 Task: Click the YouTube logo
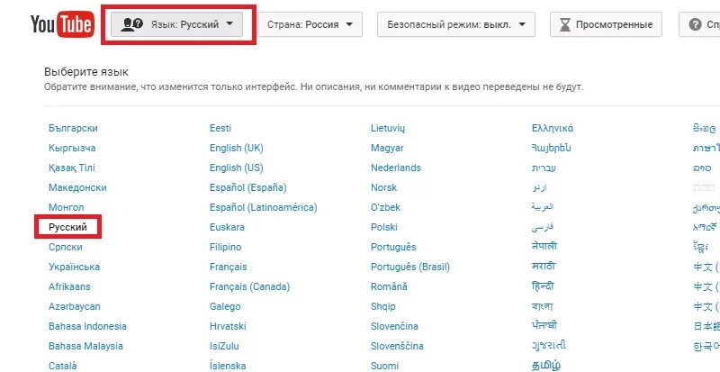coord(62,24)
